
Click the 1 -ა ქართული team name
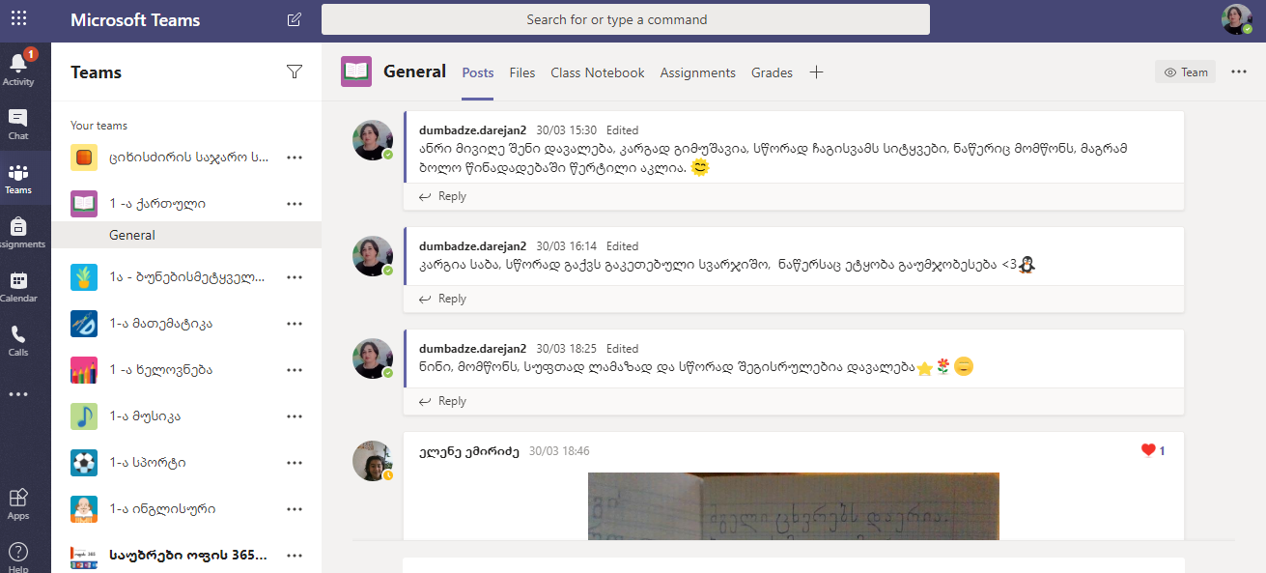(157, 204)
